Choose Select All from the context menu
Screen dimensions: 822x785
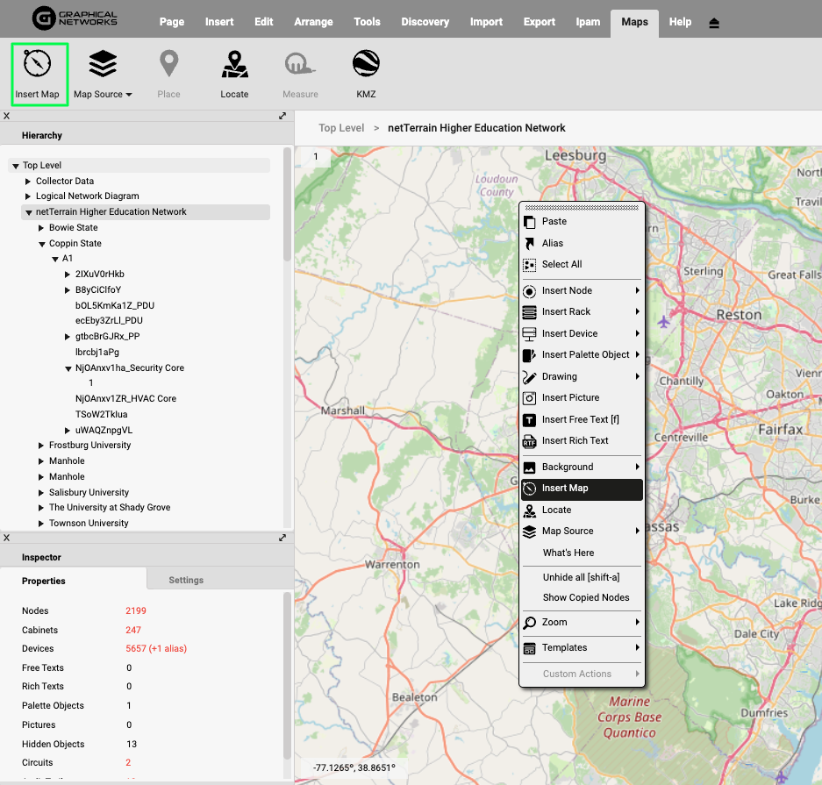(x=561, y=265)
